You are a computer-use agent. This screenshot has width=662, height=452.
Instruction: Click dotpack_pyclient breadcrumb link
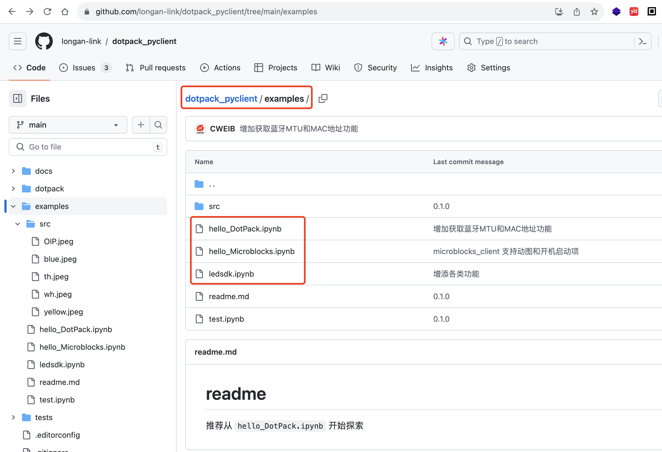(x=221, y=98)
